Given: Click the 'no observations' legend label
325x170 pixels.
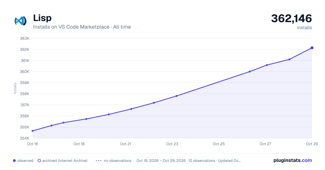Looking at the screenshot, I should 118,161.
